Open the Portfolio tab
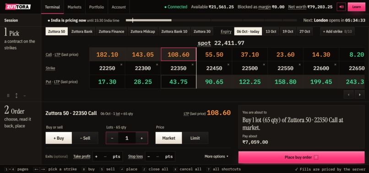The width and height of the screenshot is (369, 173). [x=97, y=7]
